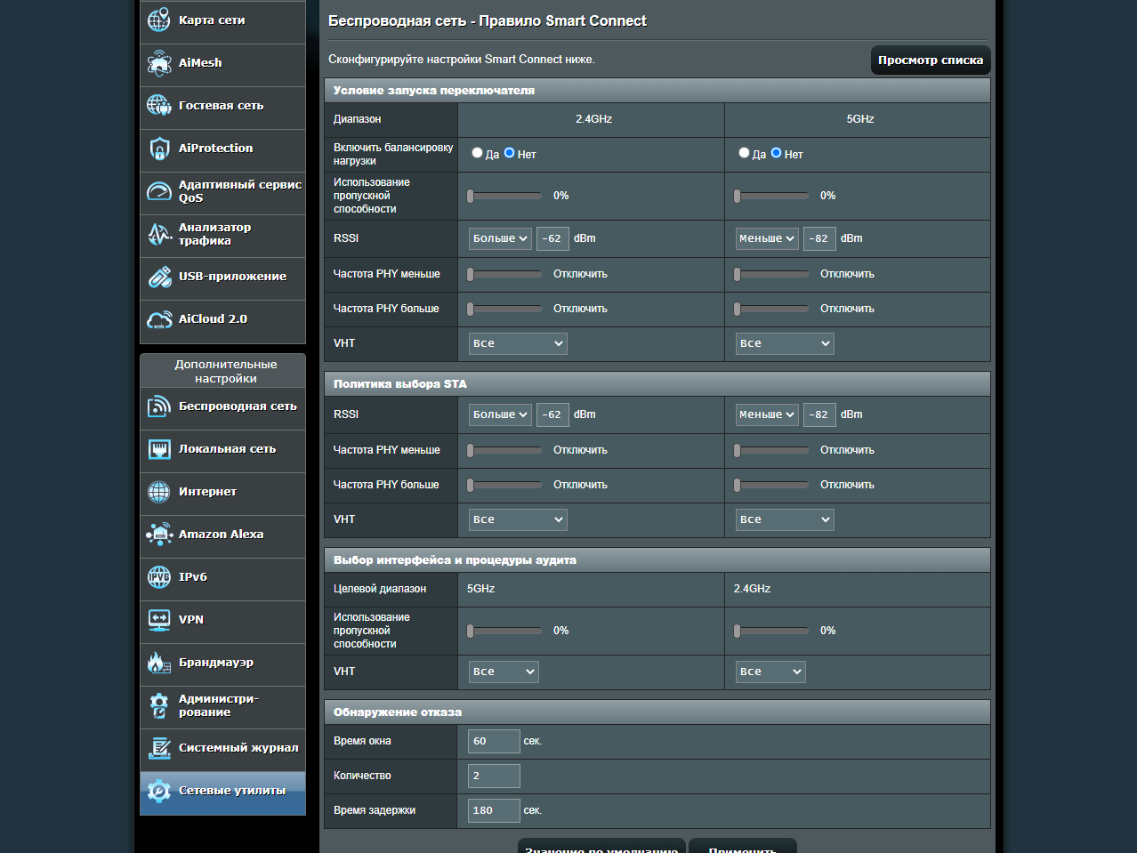Open the Сетевые утилиты icon
Viewport: 1137px width, 853px height.
[x=159, y=790]
